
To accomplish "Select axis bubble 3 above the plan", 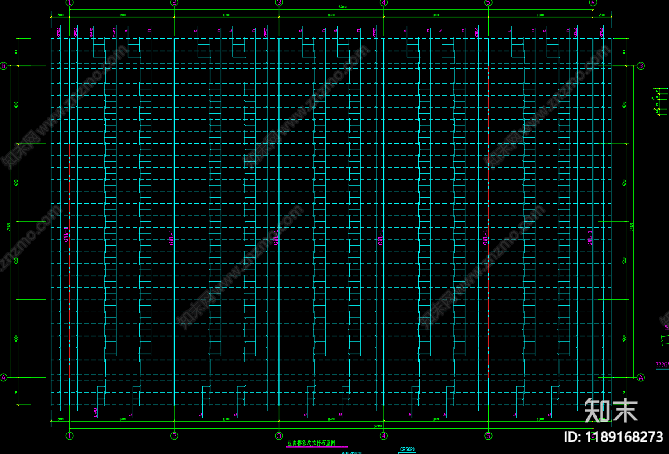I will coord(279,3).
